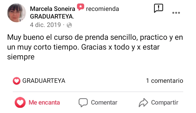Click the Comentar speech bubble icon

(83, 103)
